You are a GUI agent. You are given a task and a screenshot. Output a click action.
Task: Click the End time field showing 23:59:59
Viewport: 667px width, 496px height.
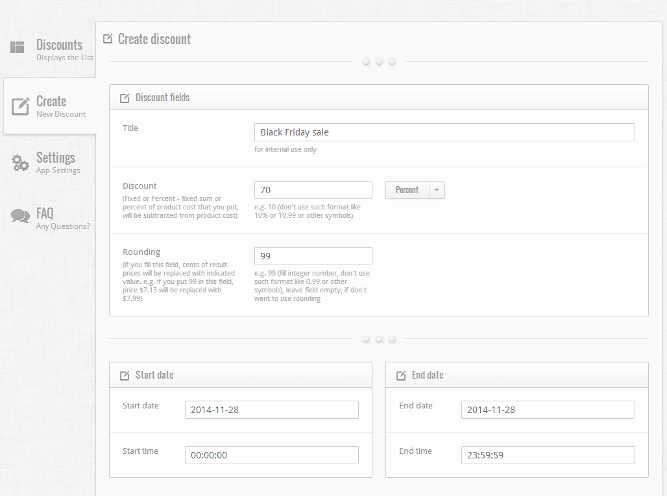[x=548, y=455]
